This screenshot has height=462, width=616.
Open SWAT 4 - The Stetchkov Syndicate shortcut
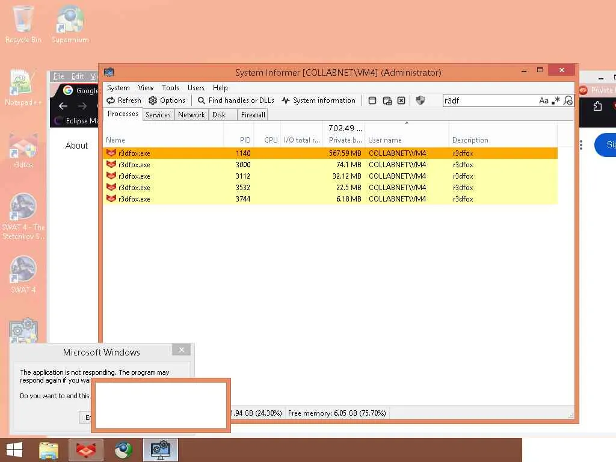pyautogui.click(x=23, y=217)
